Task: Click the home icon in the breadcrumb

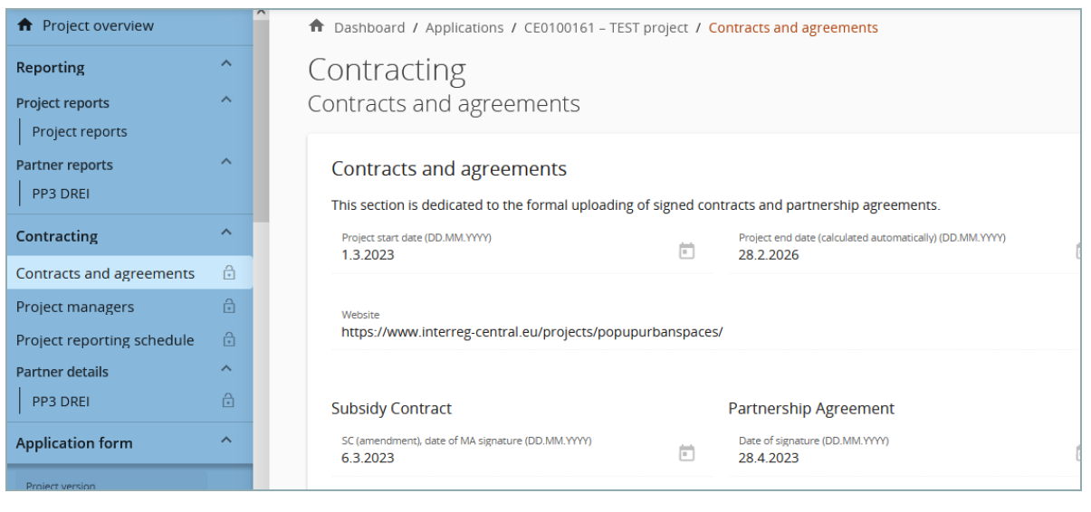Action: point(316,27)
